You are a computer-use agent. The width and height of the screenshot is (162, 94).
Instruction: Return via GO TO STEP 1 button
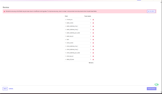(x=151, y=11)
